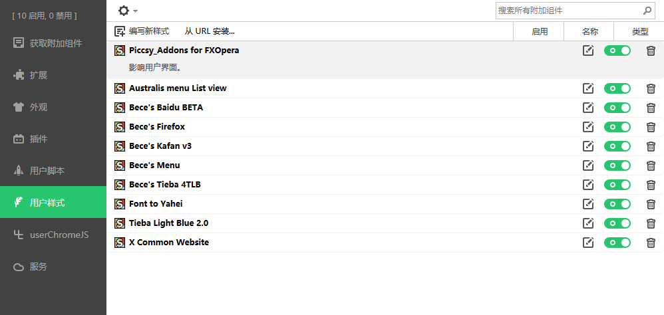Click the Stylish icon beside Bece's Firefox

point(120,127)
